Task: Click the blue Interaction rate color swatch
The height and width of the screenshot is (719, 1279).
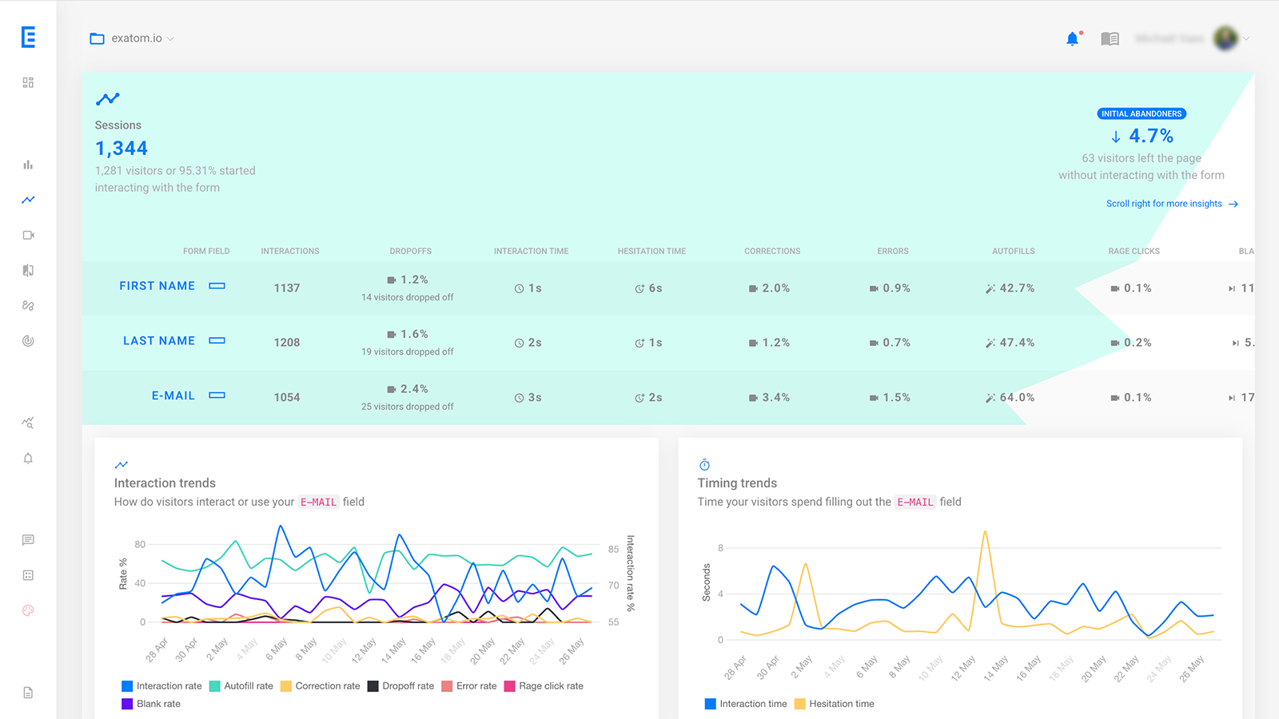Action: tap(126, 685)
